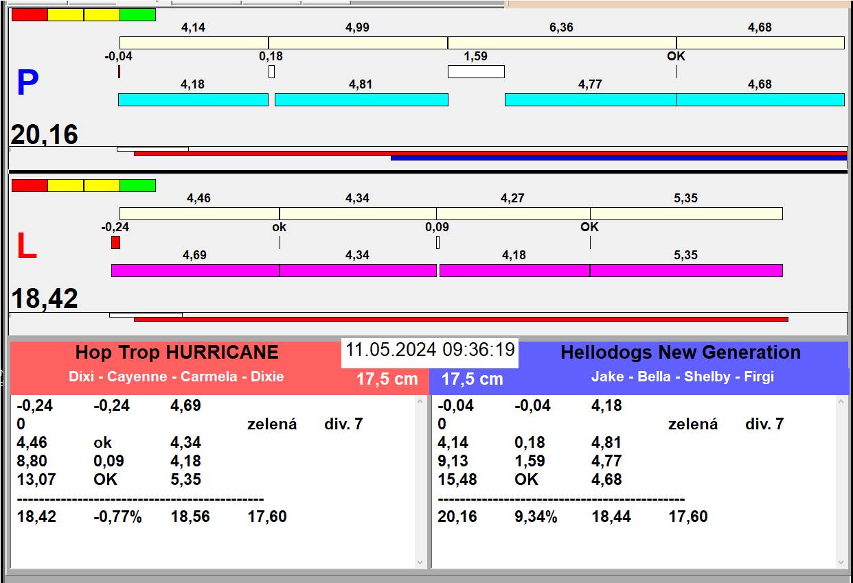Click the green start light in lane L
The image size is (853, 583).
click(x=137, y=185)
